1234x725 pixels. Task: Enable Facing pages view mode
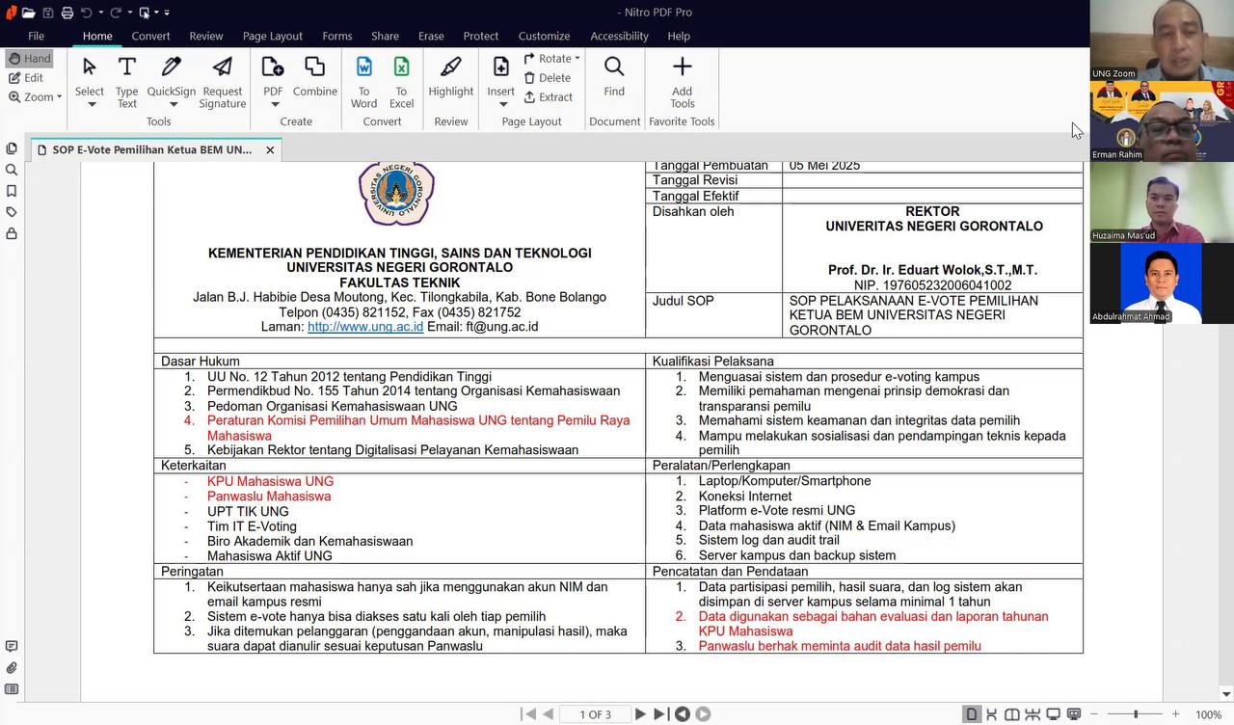point(1012,714)
